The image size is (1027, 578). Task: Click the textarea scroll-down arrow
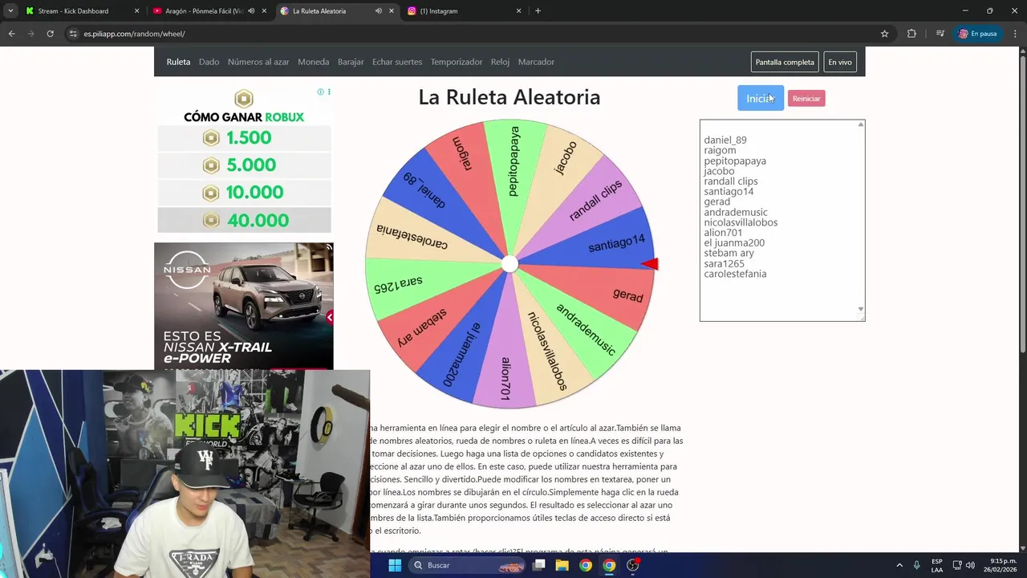861,309
